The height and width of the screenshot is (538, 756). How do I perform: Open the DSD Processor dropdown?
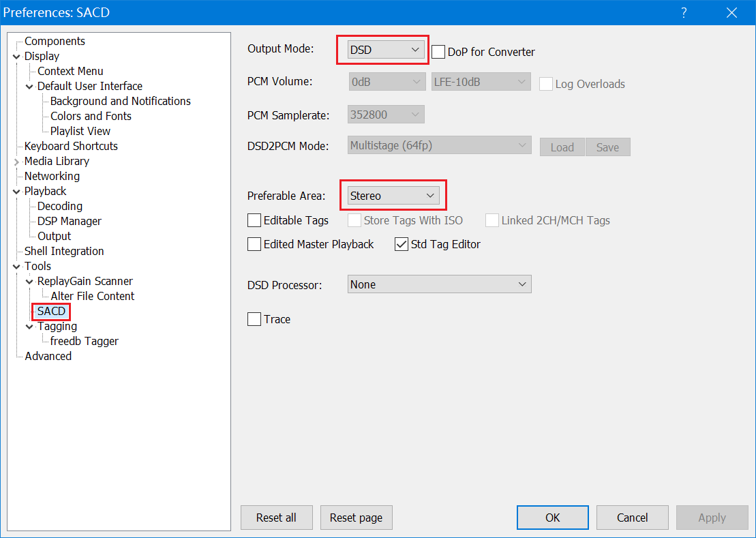439,284
